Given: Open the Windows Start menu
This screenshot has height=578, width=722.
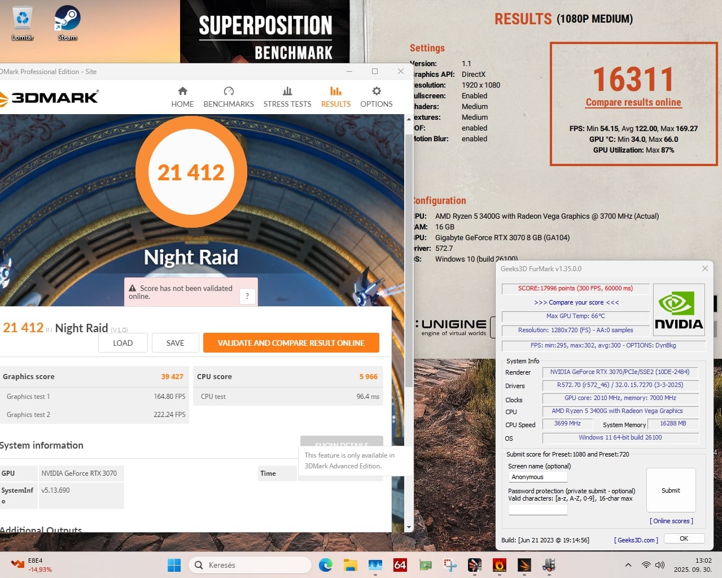Looking at the screenshot, I should [174, 565].
